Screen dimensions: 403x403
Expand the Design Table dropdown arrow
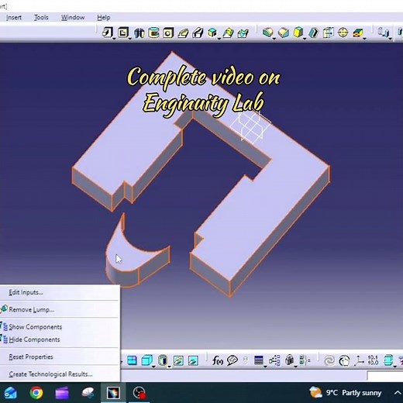[265, 367]
